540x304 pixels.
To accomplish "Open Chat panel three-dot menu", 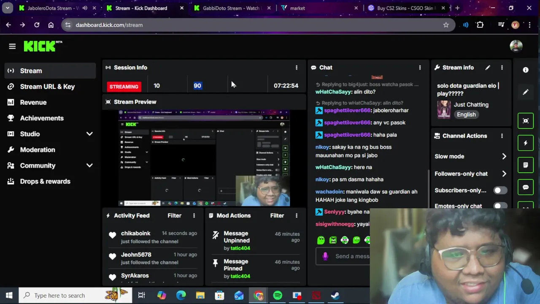I will point(420,68).
